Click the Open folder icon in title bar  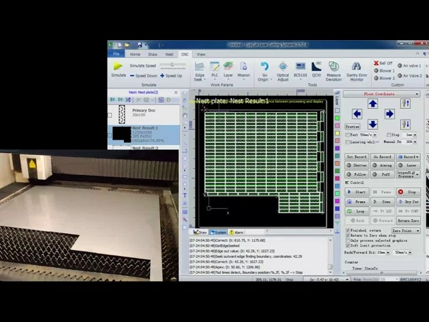(x=127, y=45)
